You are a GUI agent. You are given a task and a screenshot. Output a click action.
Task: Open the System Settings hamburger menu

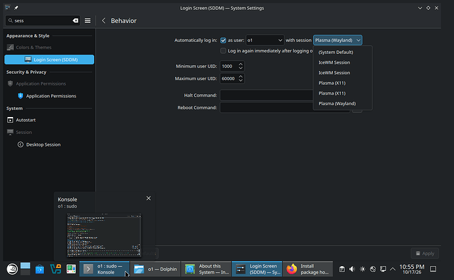tap(88, 20)
